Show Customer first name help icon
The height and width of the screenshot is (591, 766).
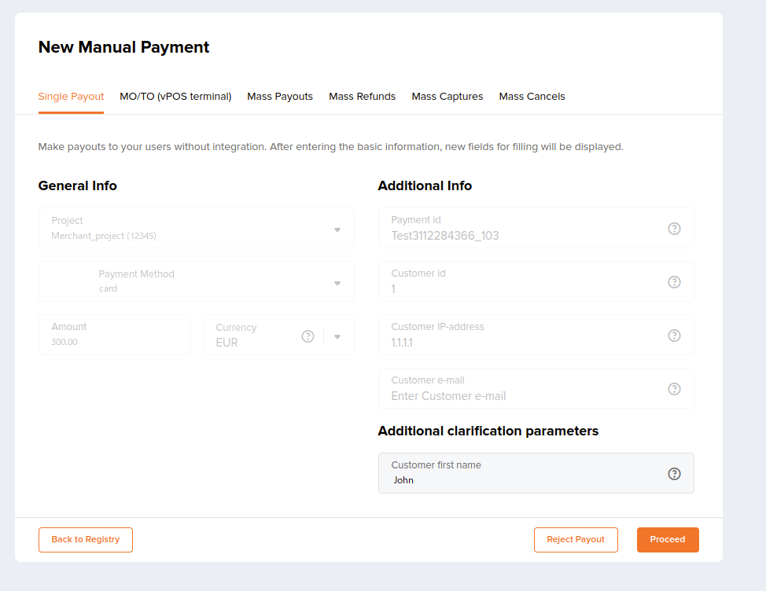(x=674, y=474)
